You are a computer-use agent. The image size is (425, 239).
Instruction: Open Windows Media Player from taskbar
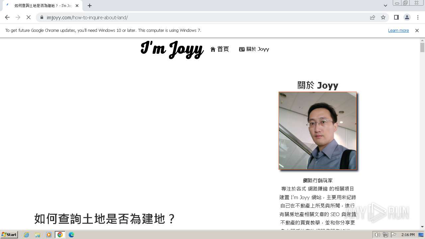click(x=49, y=235)
